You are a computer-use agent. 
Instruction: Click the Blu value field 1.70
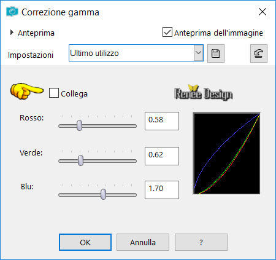click(x=162, y=190)
